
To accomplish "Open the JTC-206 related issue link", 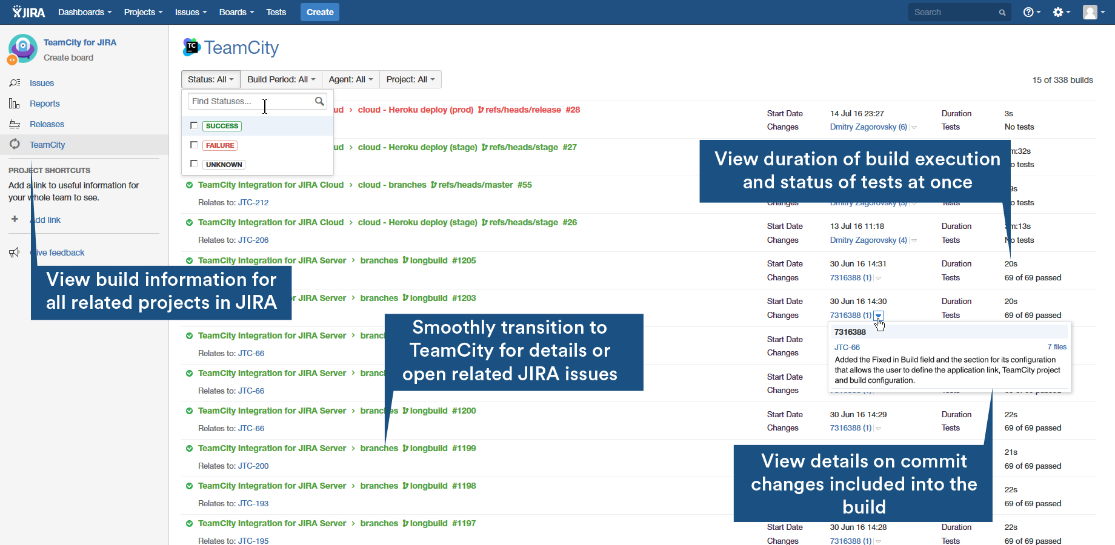I will (x=253, y=240).
